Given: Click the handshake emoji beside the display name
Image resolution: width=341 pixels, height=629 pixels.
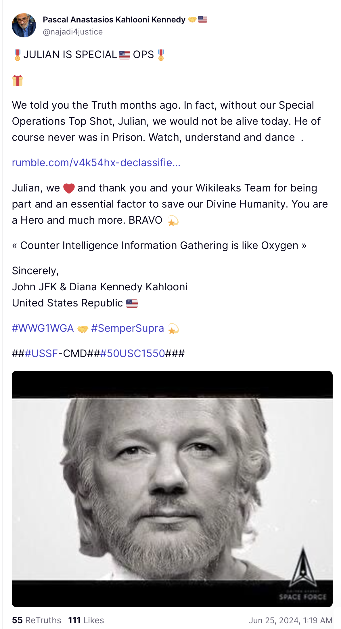Looking at the screenshot, I should [192, 20].
